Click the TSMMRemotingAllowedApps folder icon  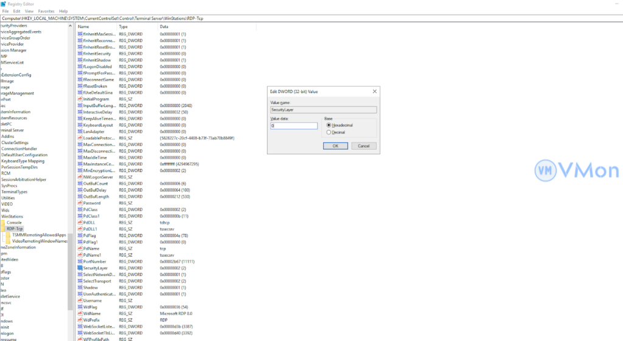click(9, 235)
